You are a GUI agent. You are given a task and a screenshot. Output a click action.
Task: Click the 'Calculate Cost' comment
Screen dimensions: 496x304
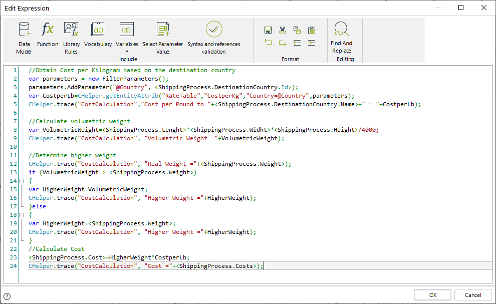56,249
